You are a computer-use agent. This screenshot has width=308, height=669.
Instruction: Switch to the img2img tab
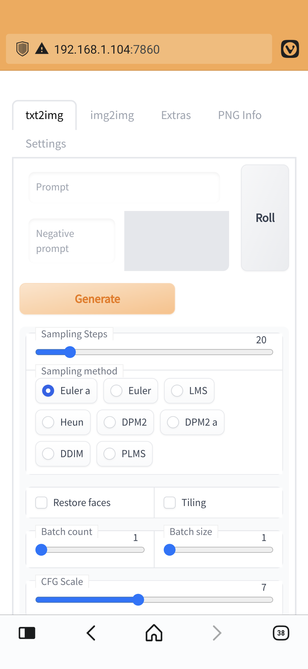pos(112,115)
